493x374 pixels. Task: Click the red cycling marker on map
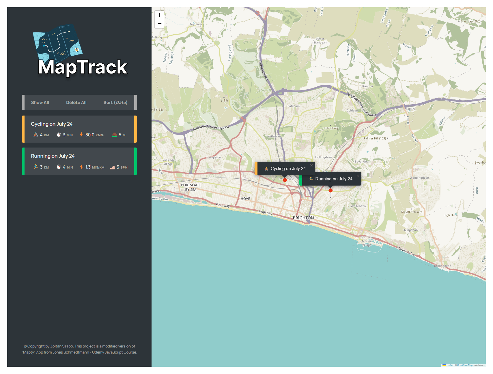[285, 180]
